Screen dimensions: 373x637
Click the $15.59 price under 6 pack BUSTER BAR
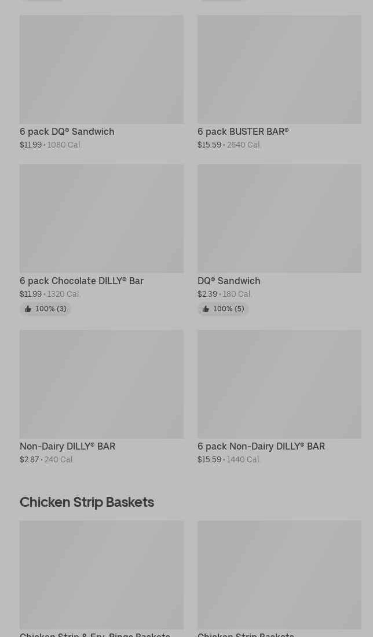tap(209, 145)
